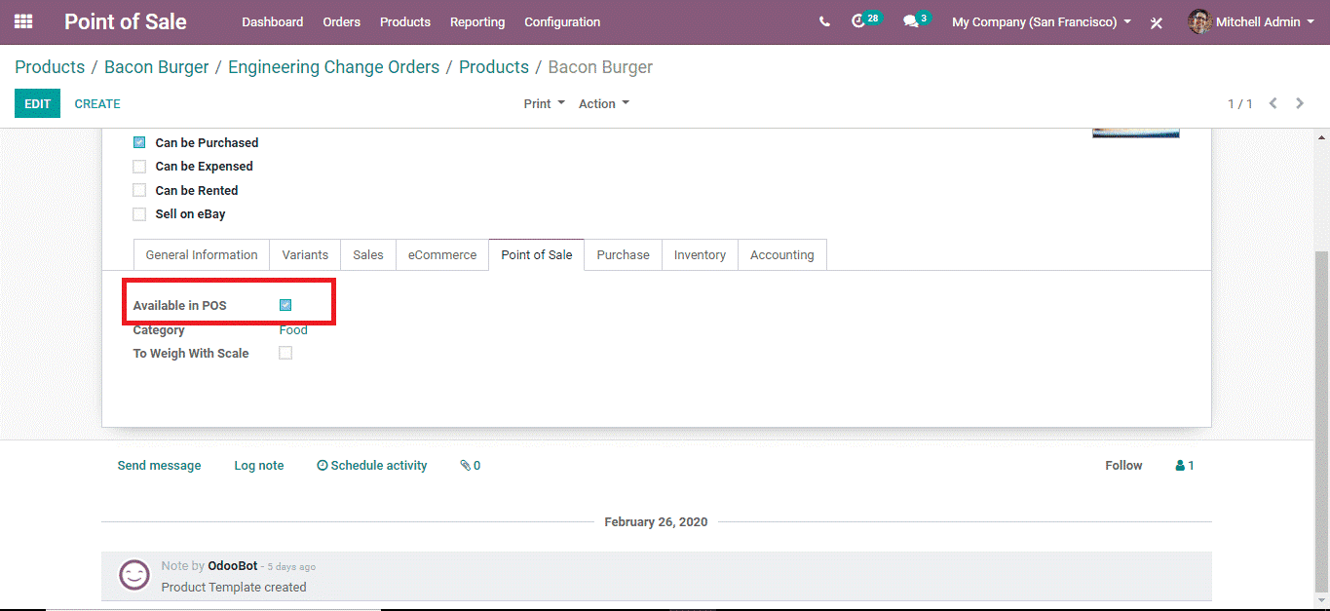Go to Bacon Burger breadcrumb link
This screenshot has height=611, width=1330.
(x=157, y=67)
